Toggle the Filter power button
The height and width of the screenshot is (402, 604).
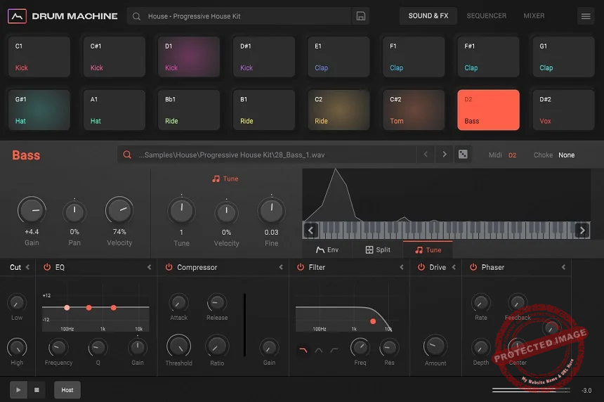[x=301, y=267]
